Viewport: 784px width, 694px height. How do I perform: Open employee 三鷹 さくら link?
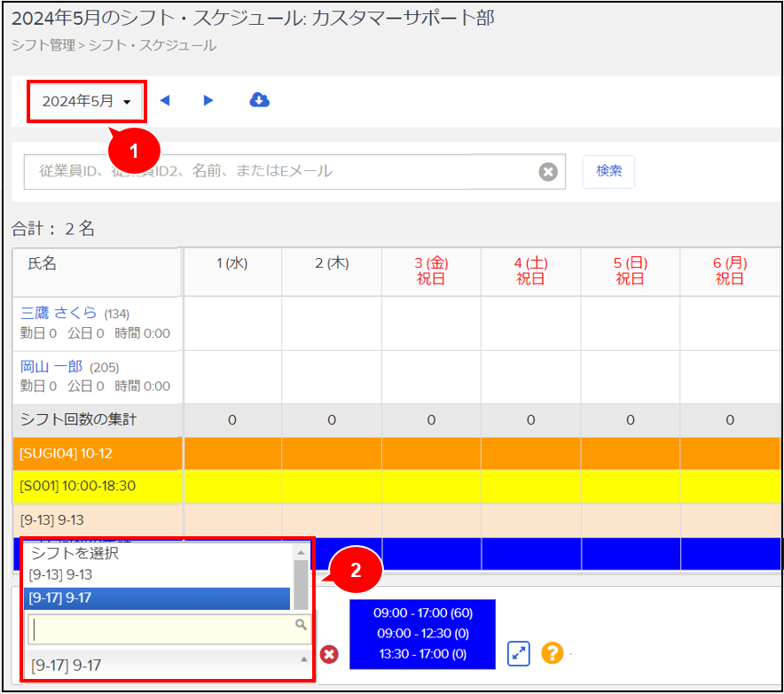(58, 313)
